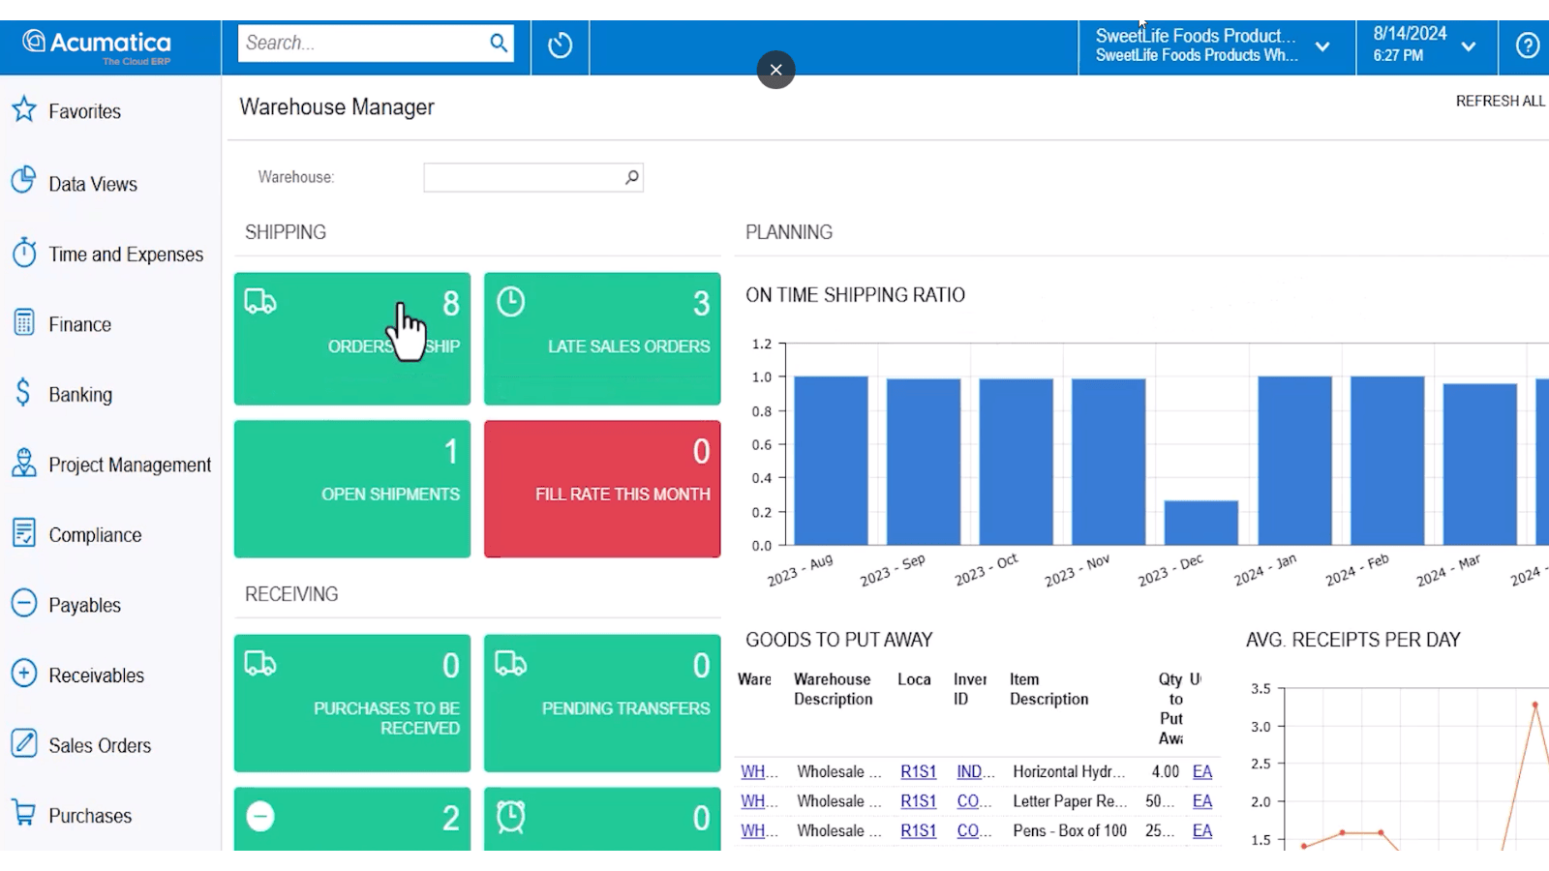Click ON TIME SHIPPING RATIO chart title
Viewport: 1549px width, 871px height.
[855, 295]
